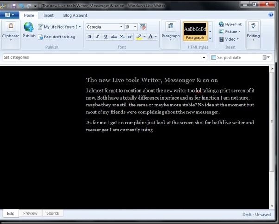Minimize the Windows Live Writer window
The height and width of the screenshot is (224, 279).
pyautogui.click(x=245, y=4)
